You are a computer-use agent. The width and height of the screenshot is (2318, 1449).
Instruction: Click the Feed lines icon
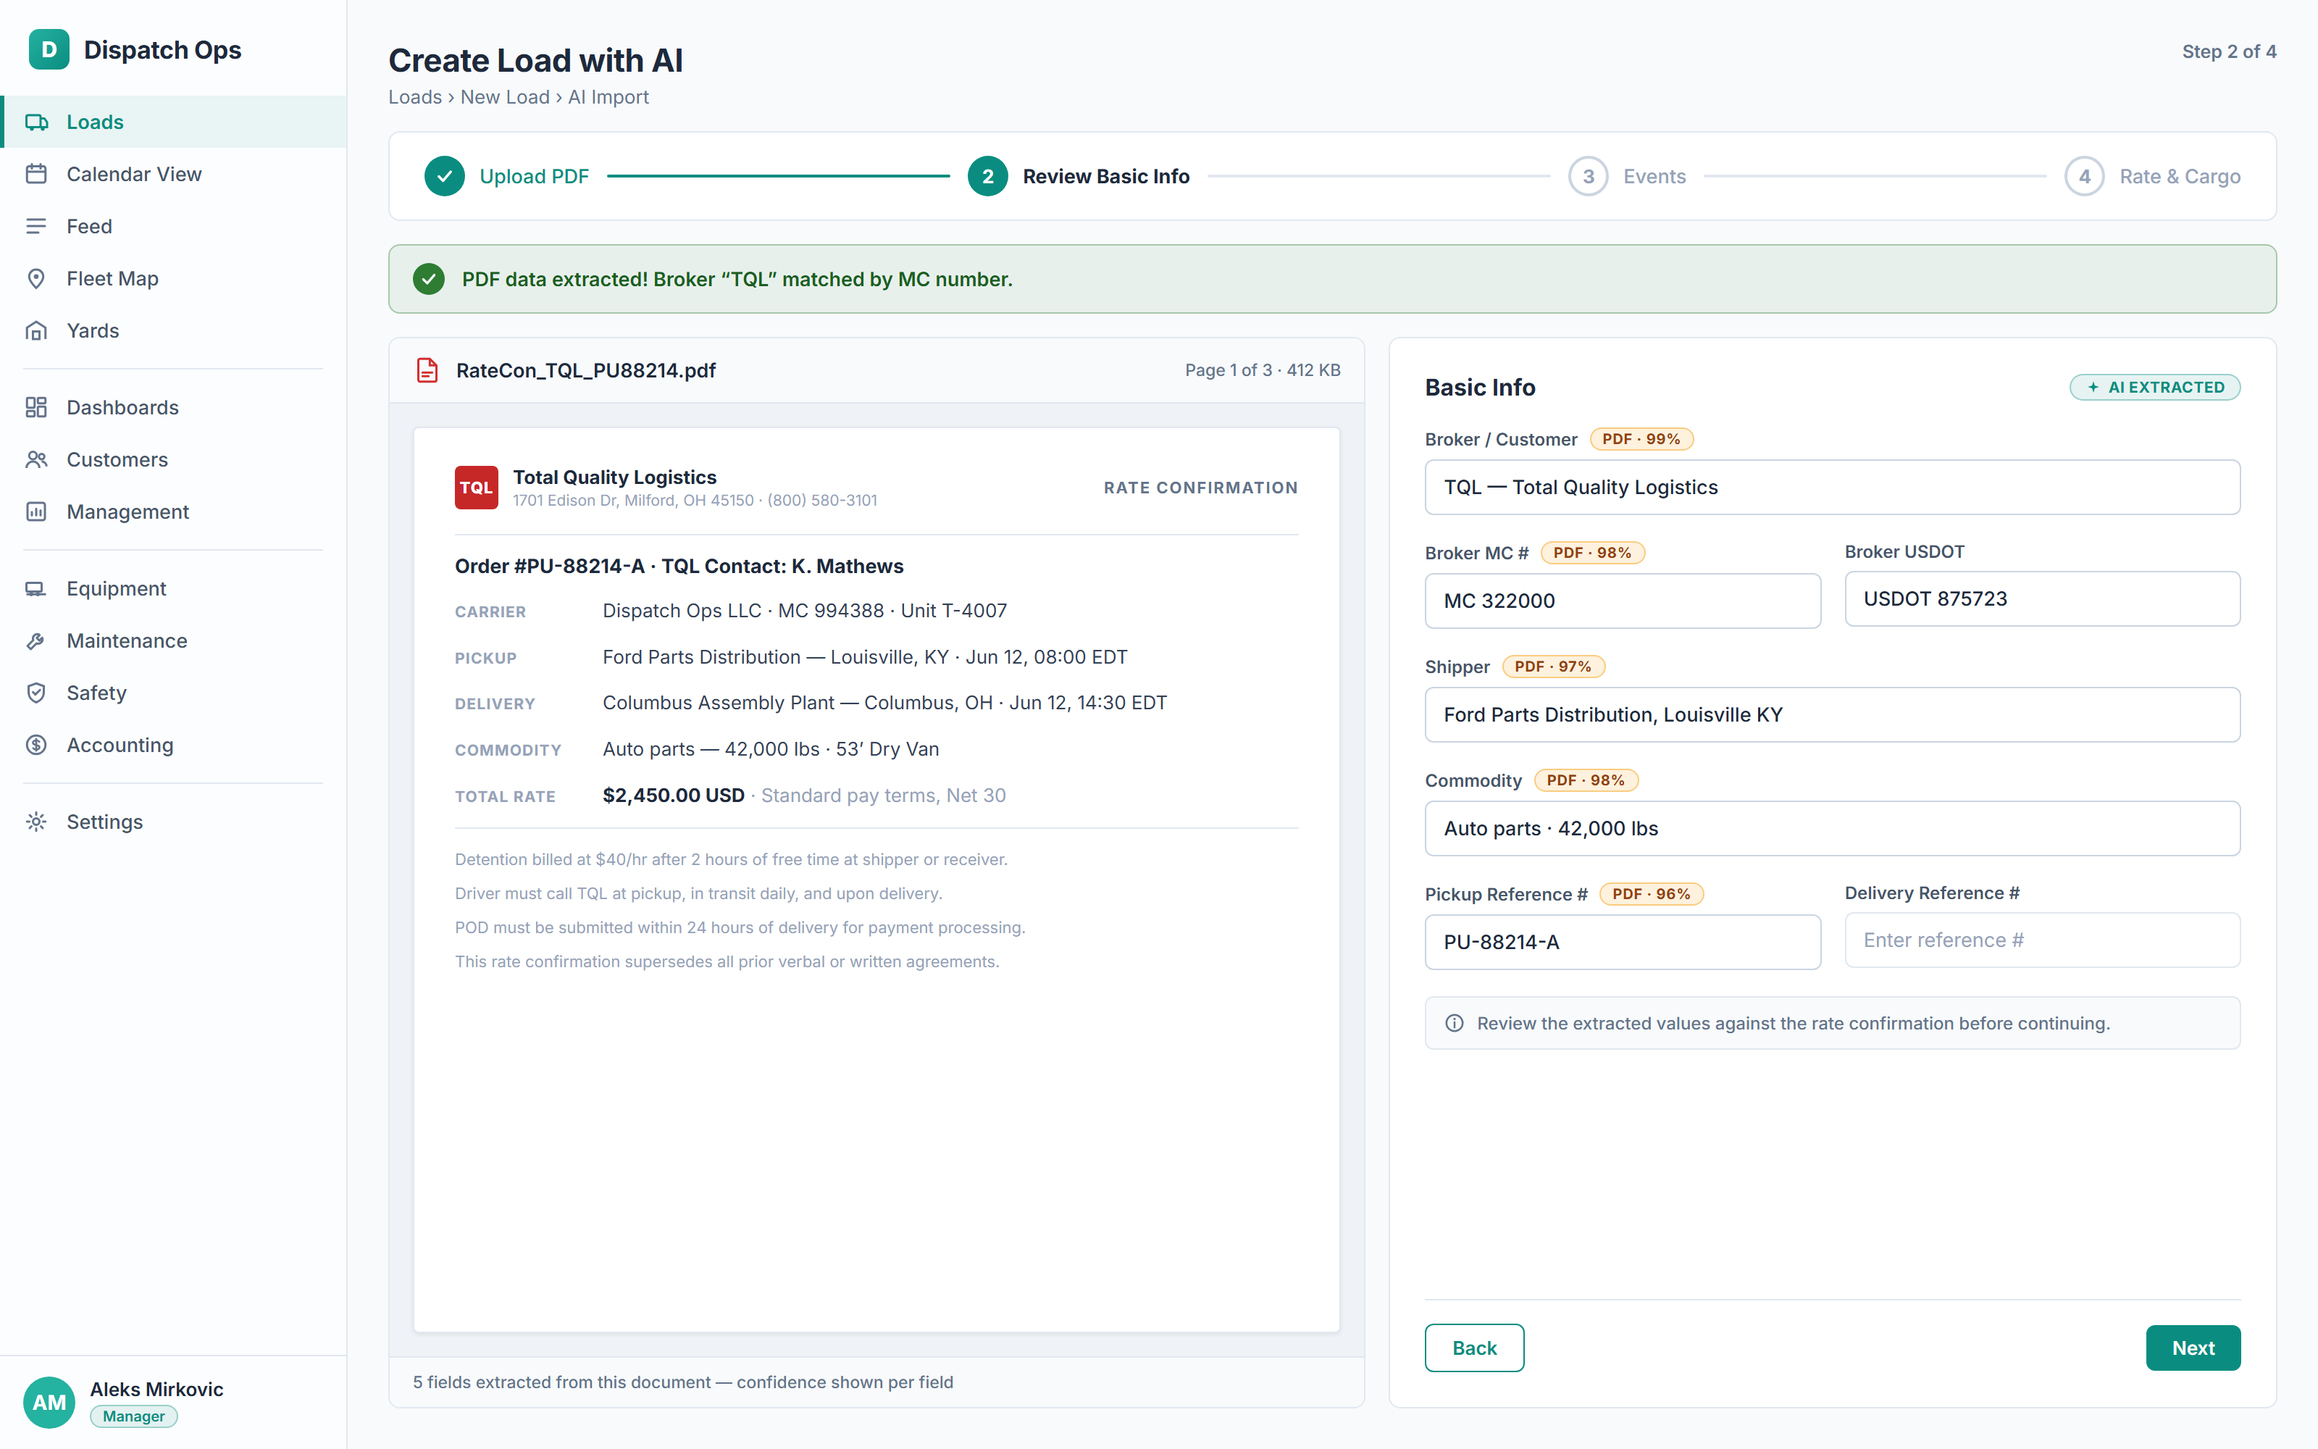36,226
